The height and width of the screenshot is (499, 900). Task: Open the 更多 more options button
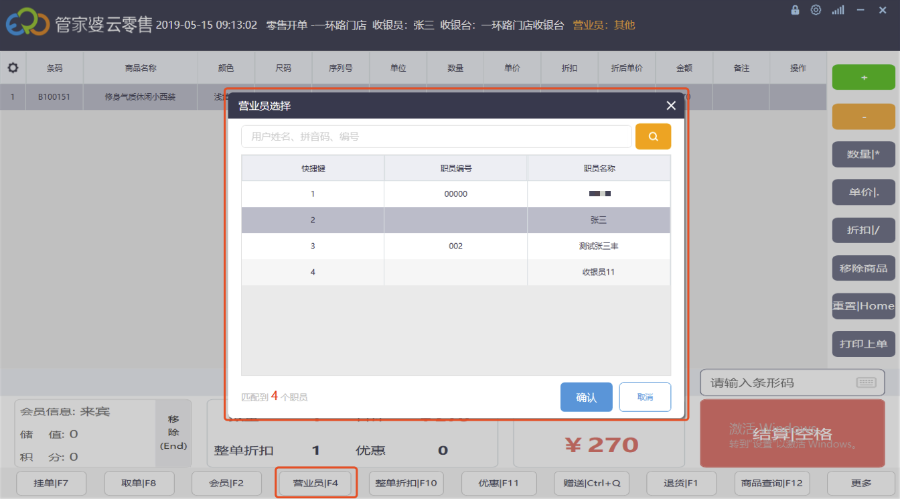(x=861, y=483)
